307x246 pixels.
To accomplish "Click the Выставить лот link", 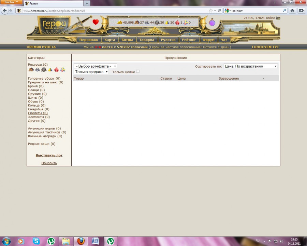I will coord(49,155).
